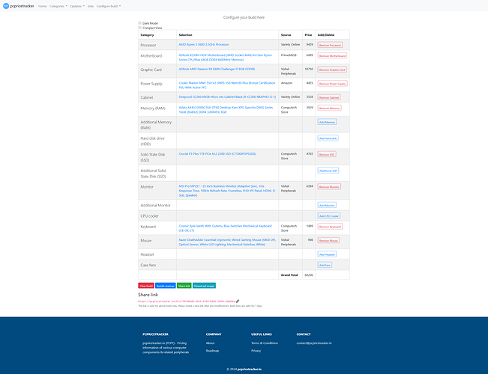Click the Add/Delete column header
Screen dimensions: 488x374
pyautogui.click(x=332, y=35)
